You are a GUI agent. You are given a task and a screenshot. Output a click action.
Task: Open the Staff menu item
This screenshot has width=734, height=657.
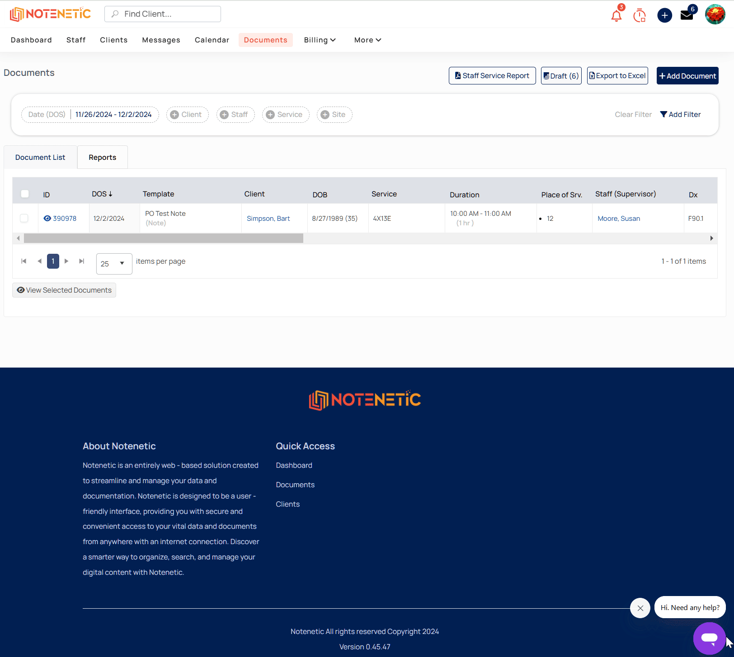pos(76,40)
